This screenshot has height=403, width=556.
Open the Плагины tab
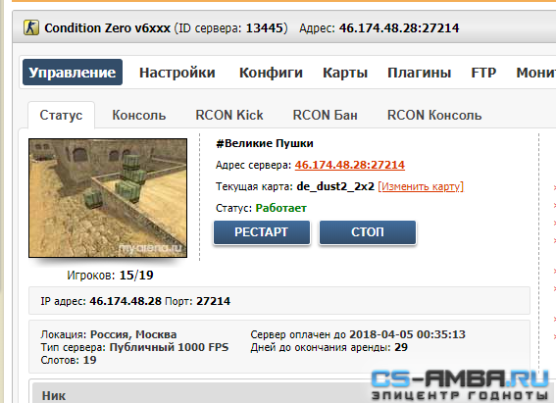tap(419, 73)
